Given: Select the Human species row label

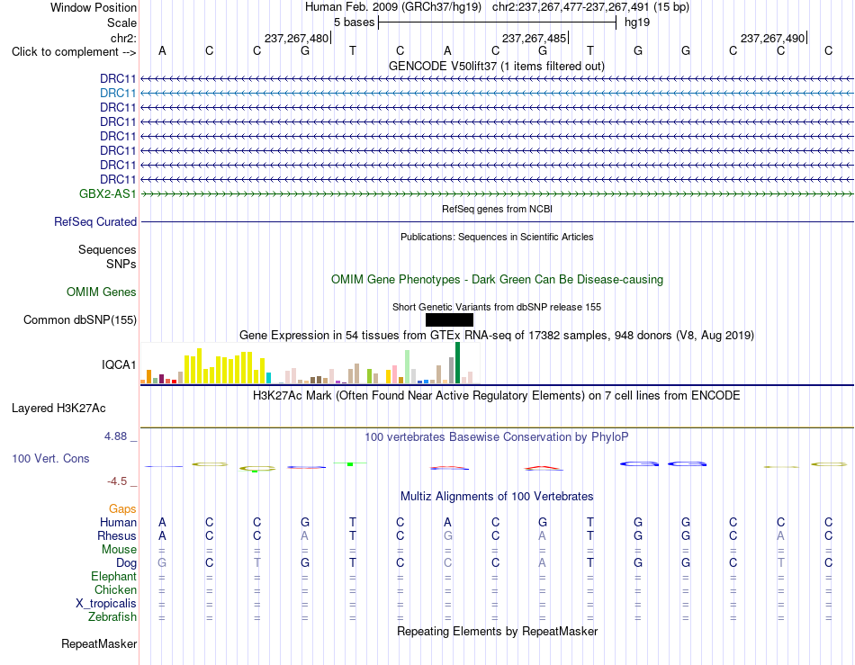Looking at the screenshot, I should pos(118,522).
